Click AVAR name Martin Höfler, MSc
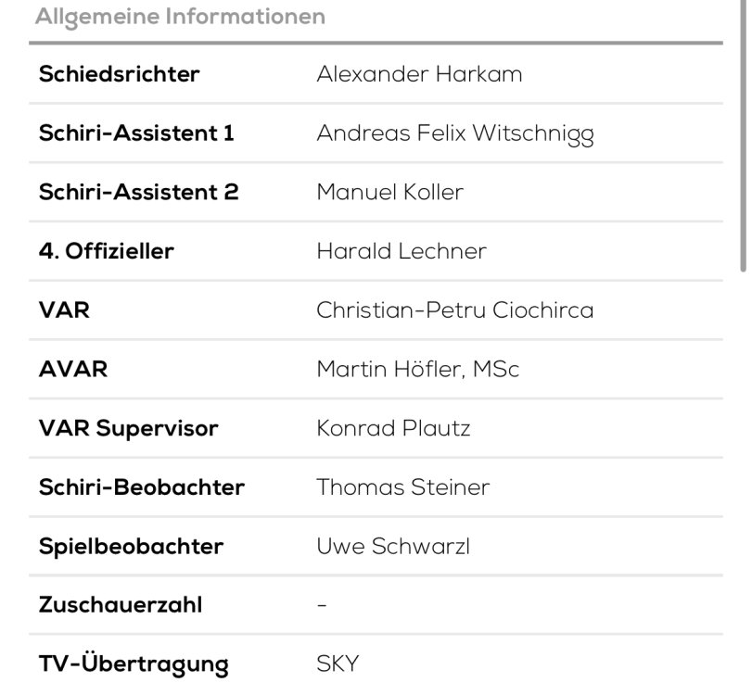752x695 pixels. pos(417,370)
